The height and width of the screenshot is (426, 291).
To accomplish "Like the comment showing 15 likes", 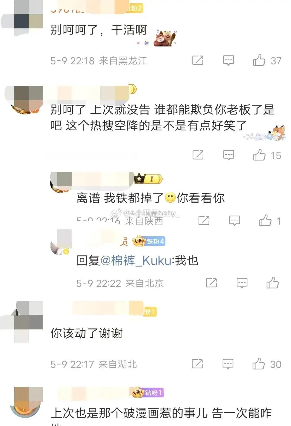I will pyautogui.click(x=259, y=155).
